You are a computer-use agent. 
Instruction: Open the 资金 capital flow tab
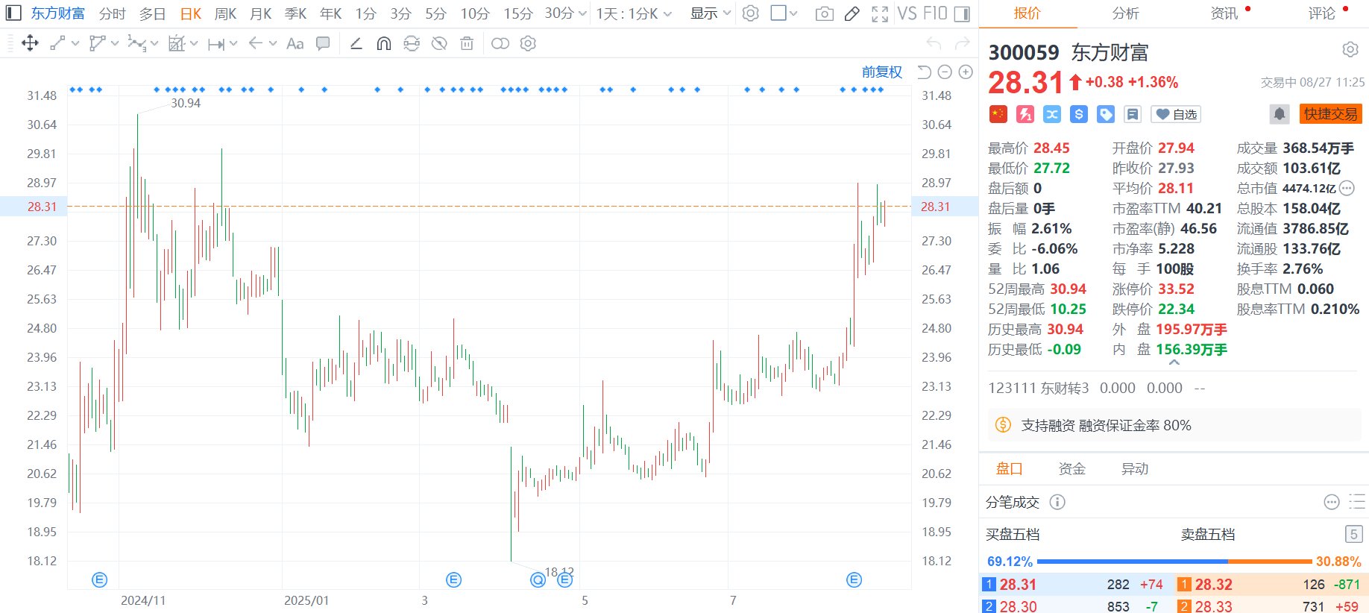[1072, 469]
